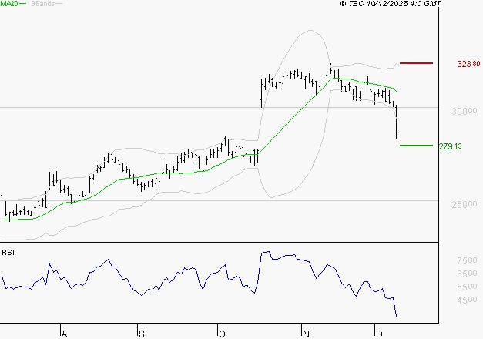The image size is (483, 339).
Task: Click the RSI 45.00 axis label
Action: tap(467, 300)
